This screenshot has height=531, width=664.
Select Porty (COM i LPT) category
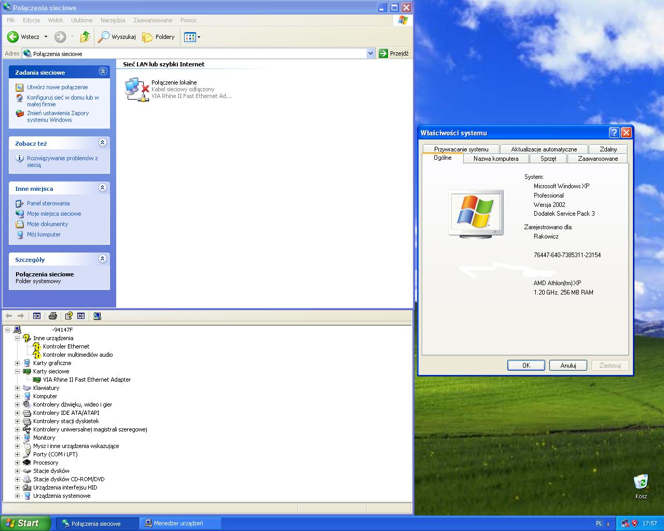point(55,454)
